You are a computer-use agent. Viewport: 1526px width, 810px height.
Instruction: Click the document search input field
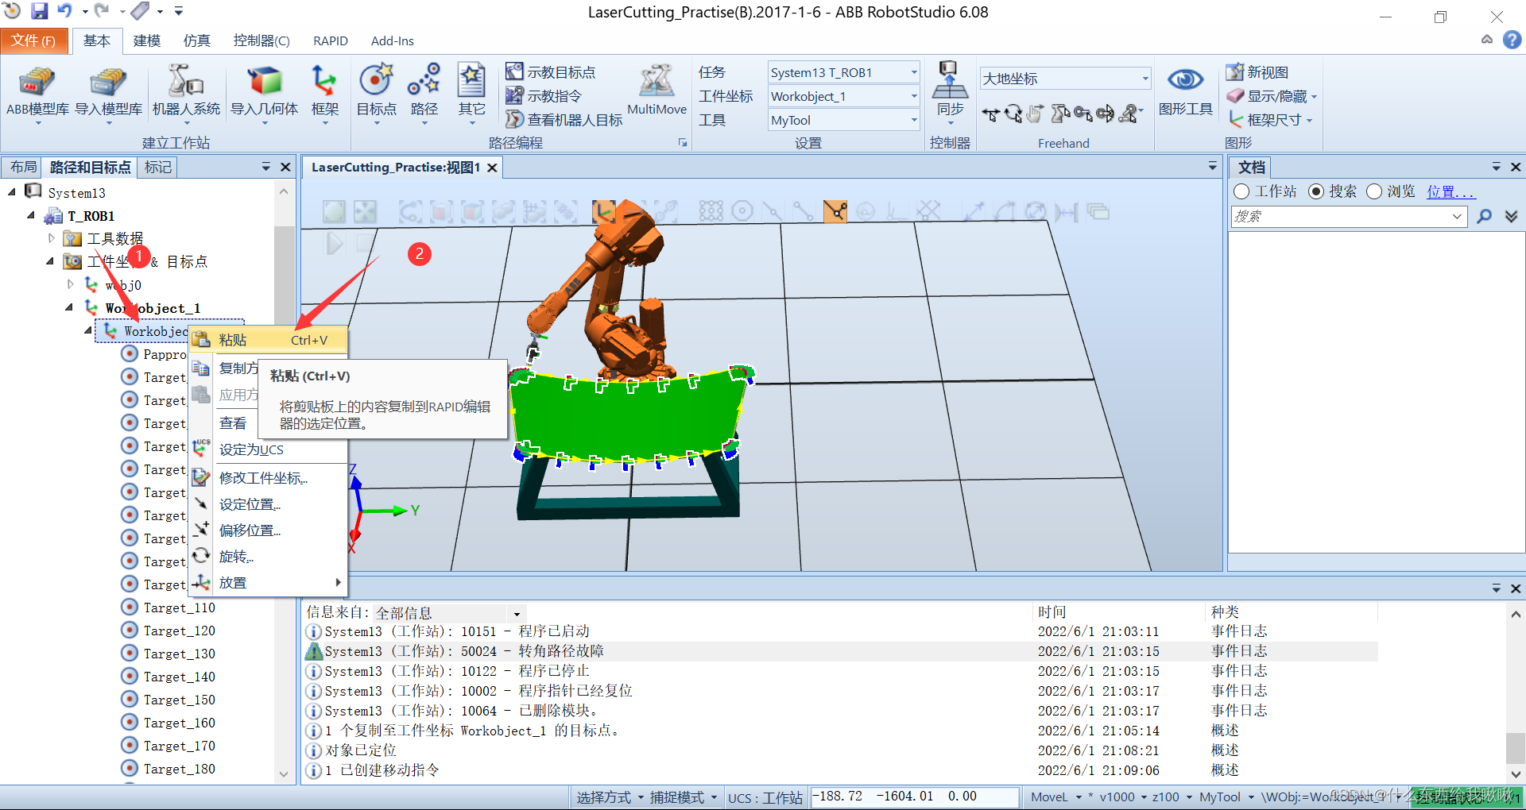[x=1348, y=216]
